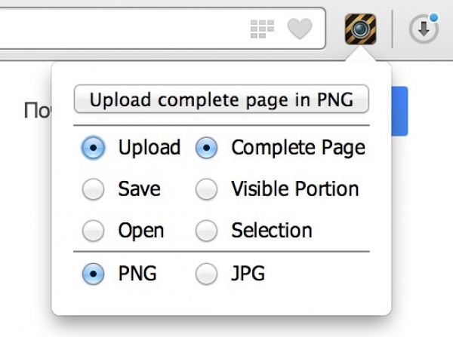Select the Upload radio button
The image size is (453, 337).
point(93,148)
